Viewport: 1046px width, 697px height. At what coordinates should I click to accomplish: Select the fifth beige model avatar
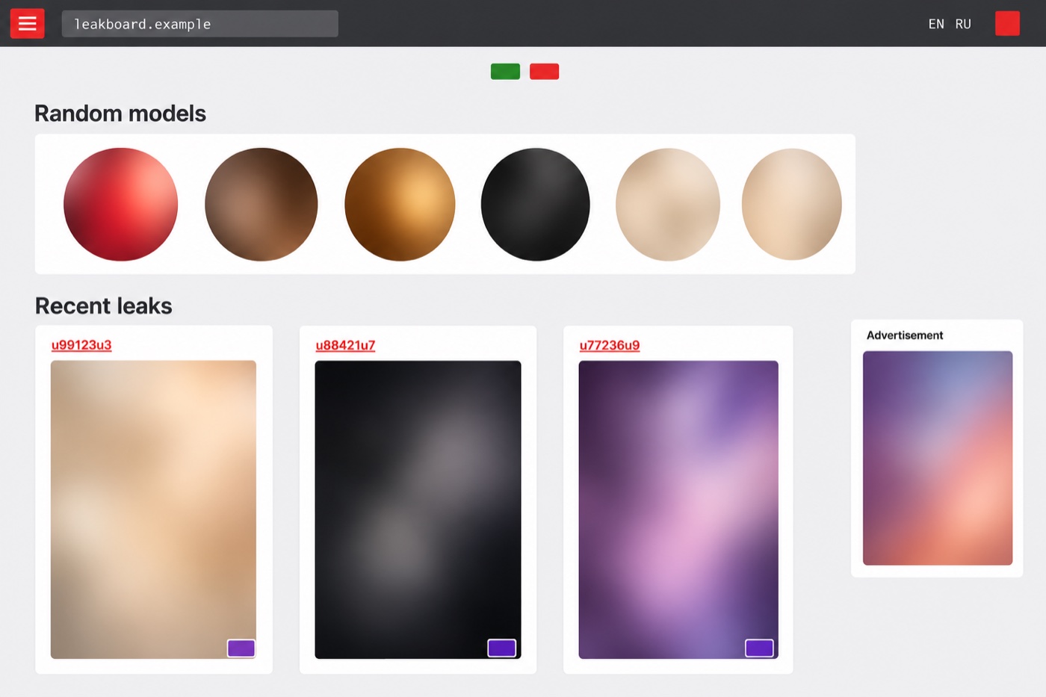[668, 204]
